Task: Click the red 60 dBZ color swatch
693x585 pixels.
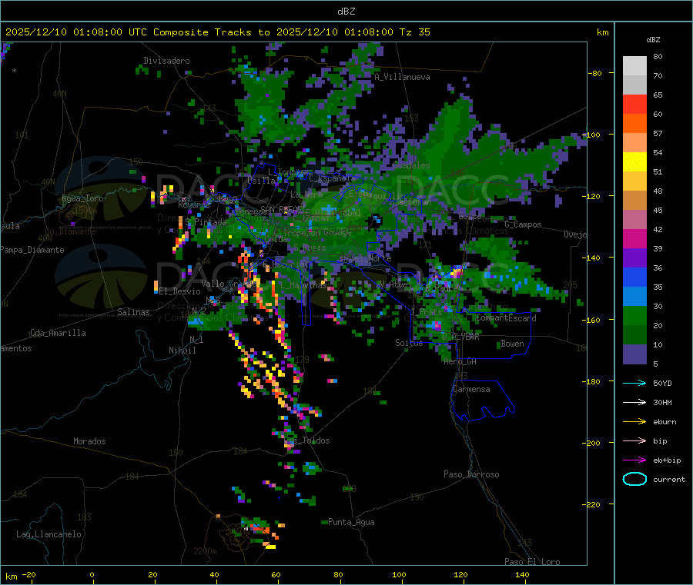Action: click(634, 104)
